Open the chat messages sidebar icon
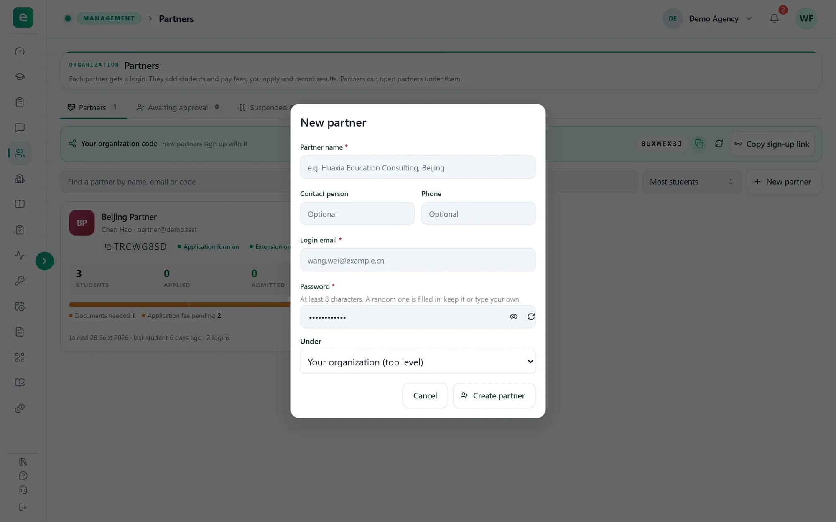 coord(20,128)
